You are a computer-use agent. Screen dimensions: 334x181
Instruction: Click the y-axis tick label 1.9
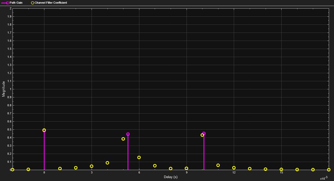(10, 16)
